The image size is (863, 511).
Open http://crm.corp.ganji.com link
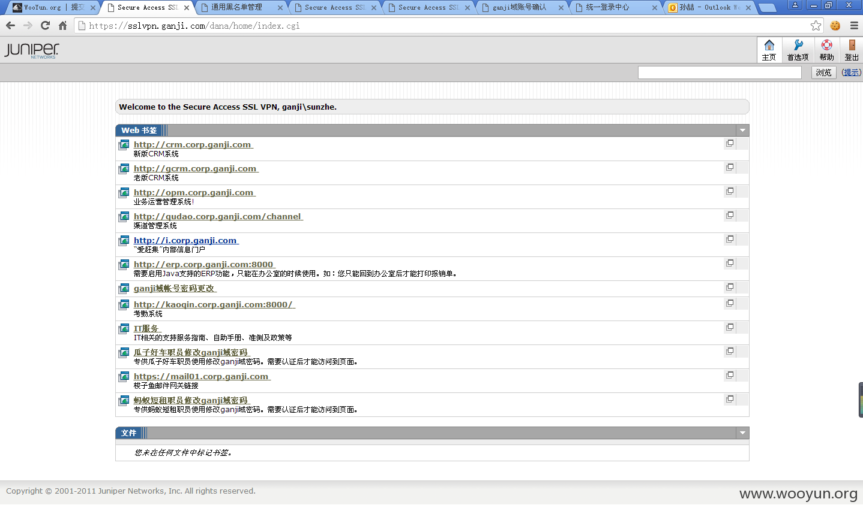point(193,144)
